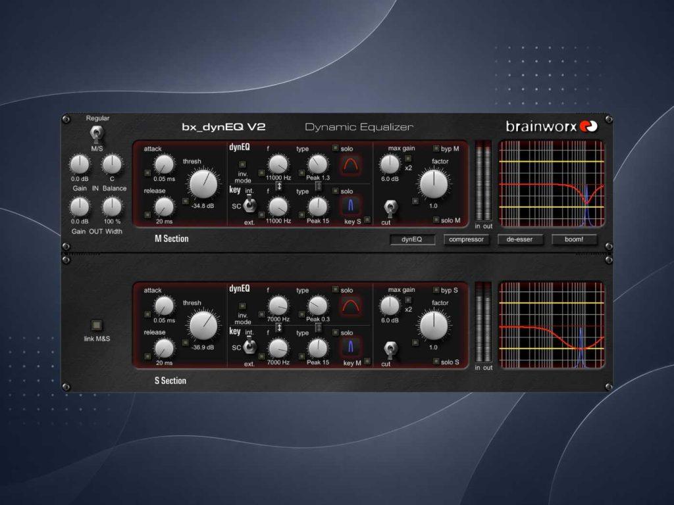Screen dimensions: 674x505
Task: Toggle the key S checkbox
Action: click(x=367, y=220)
